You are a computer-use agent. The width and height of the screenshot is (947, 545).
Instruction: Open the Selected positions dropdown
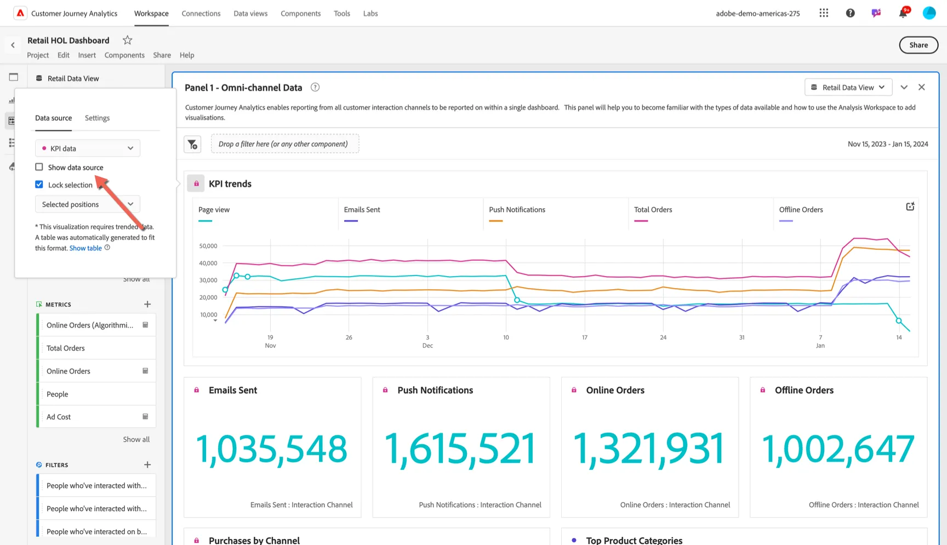click(88, 204)
